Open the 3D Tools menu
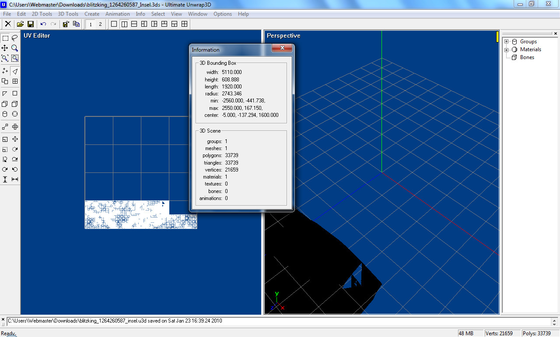Image resolution: width=560 pixels, height=337 pixels. pyautogui.click(x=68, y=14)
